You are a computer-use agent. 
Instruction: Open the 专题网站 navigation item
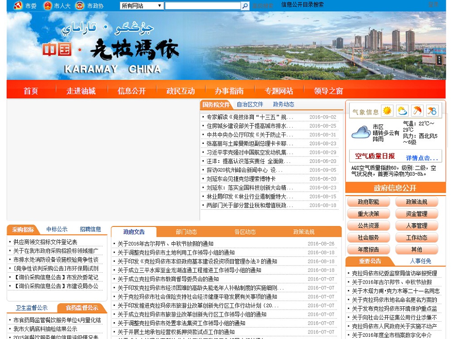(279, 91)
